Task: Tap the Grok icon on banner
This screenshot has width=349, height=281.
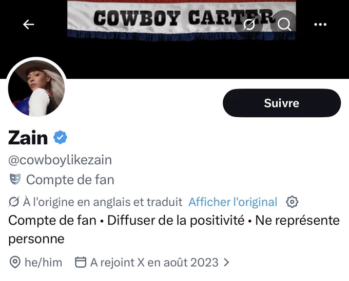Action: pyautogui.click(x=249, y=25)
